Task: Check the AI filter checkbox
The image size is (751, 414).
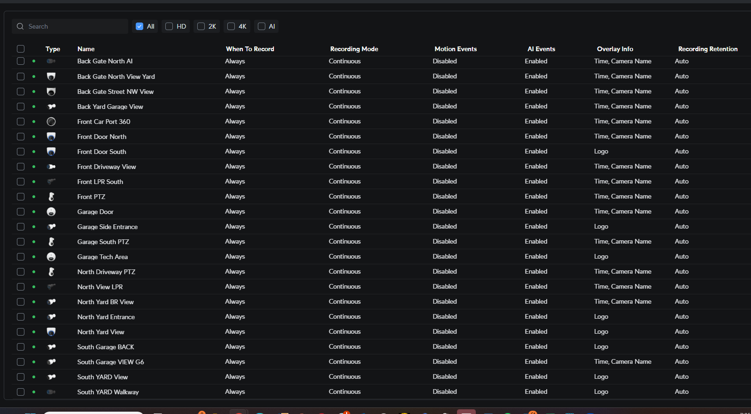Action: click(262, 26)
